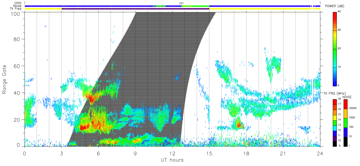Click the TX Freq row label
360x166 pixels.
pos(16,9)
